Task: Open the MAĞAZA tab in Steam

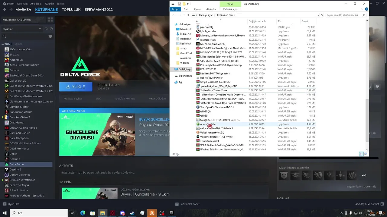Action: [23, 9]
